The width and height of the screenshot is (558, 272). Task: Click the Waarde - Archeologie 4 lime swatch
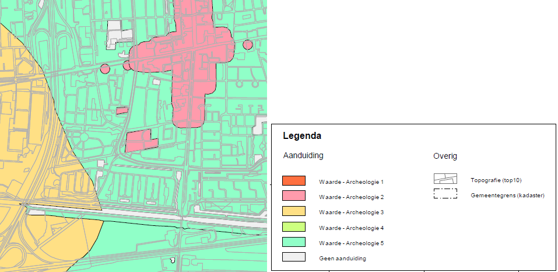(294, 226)
